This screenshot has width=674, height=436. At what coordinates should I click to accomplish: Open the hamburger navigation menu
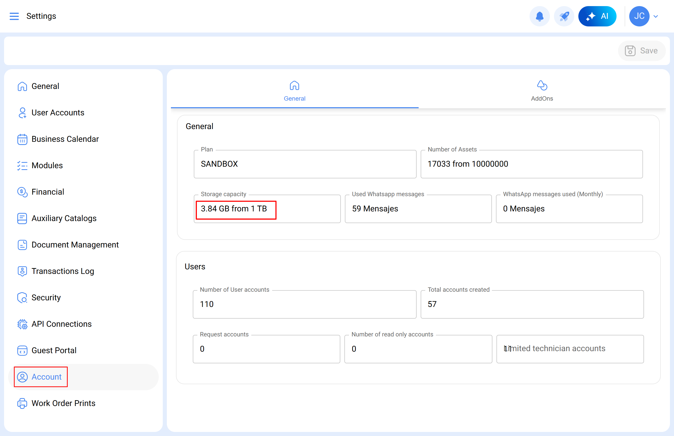[14, 16]
